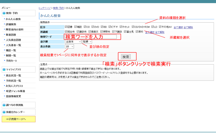Screen dimensions: 216x133
Task: Open the 検索・予約 menu header
Action: [x=19, y=13]
